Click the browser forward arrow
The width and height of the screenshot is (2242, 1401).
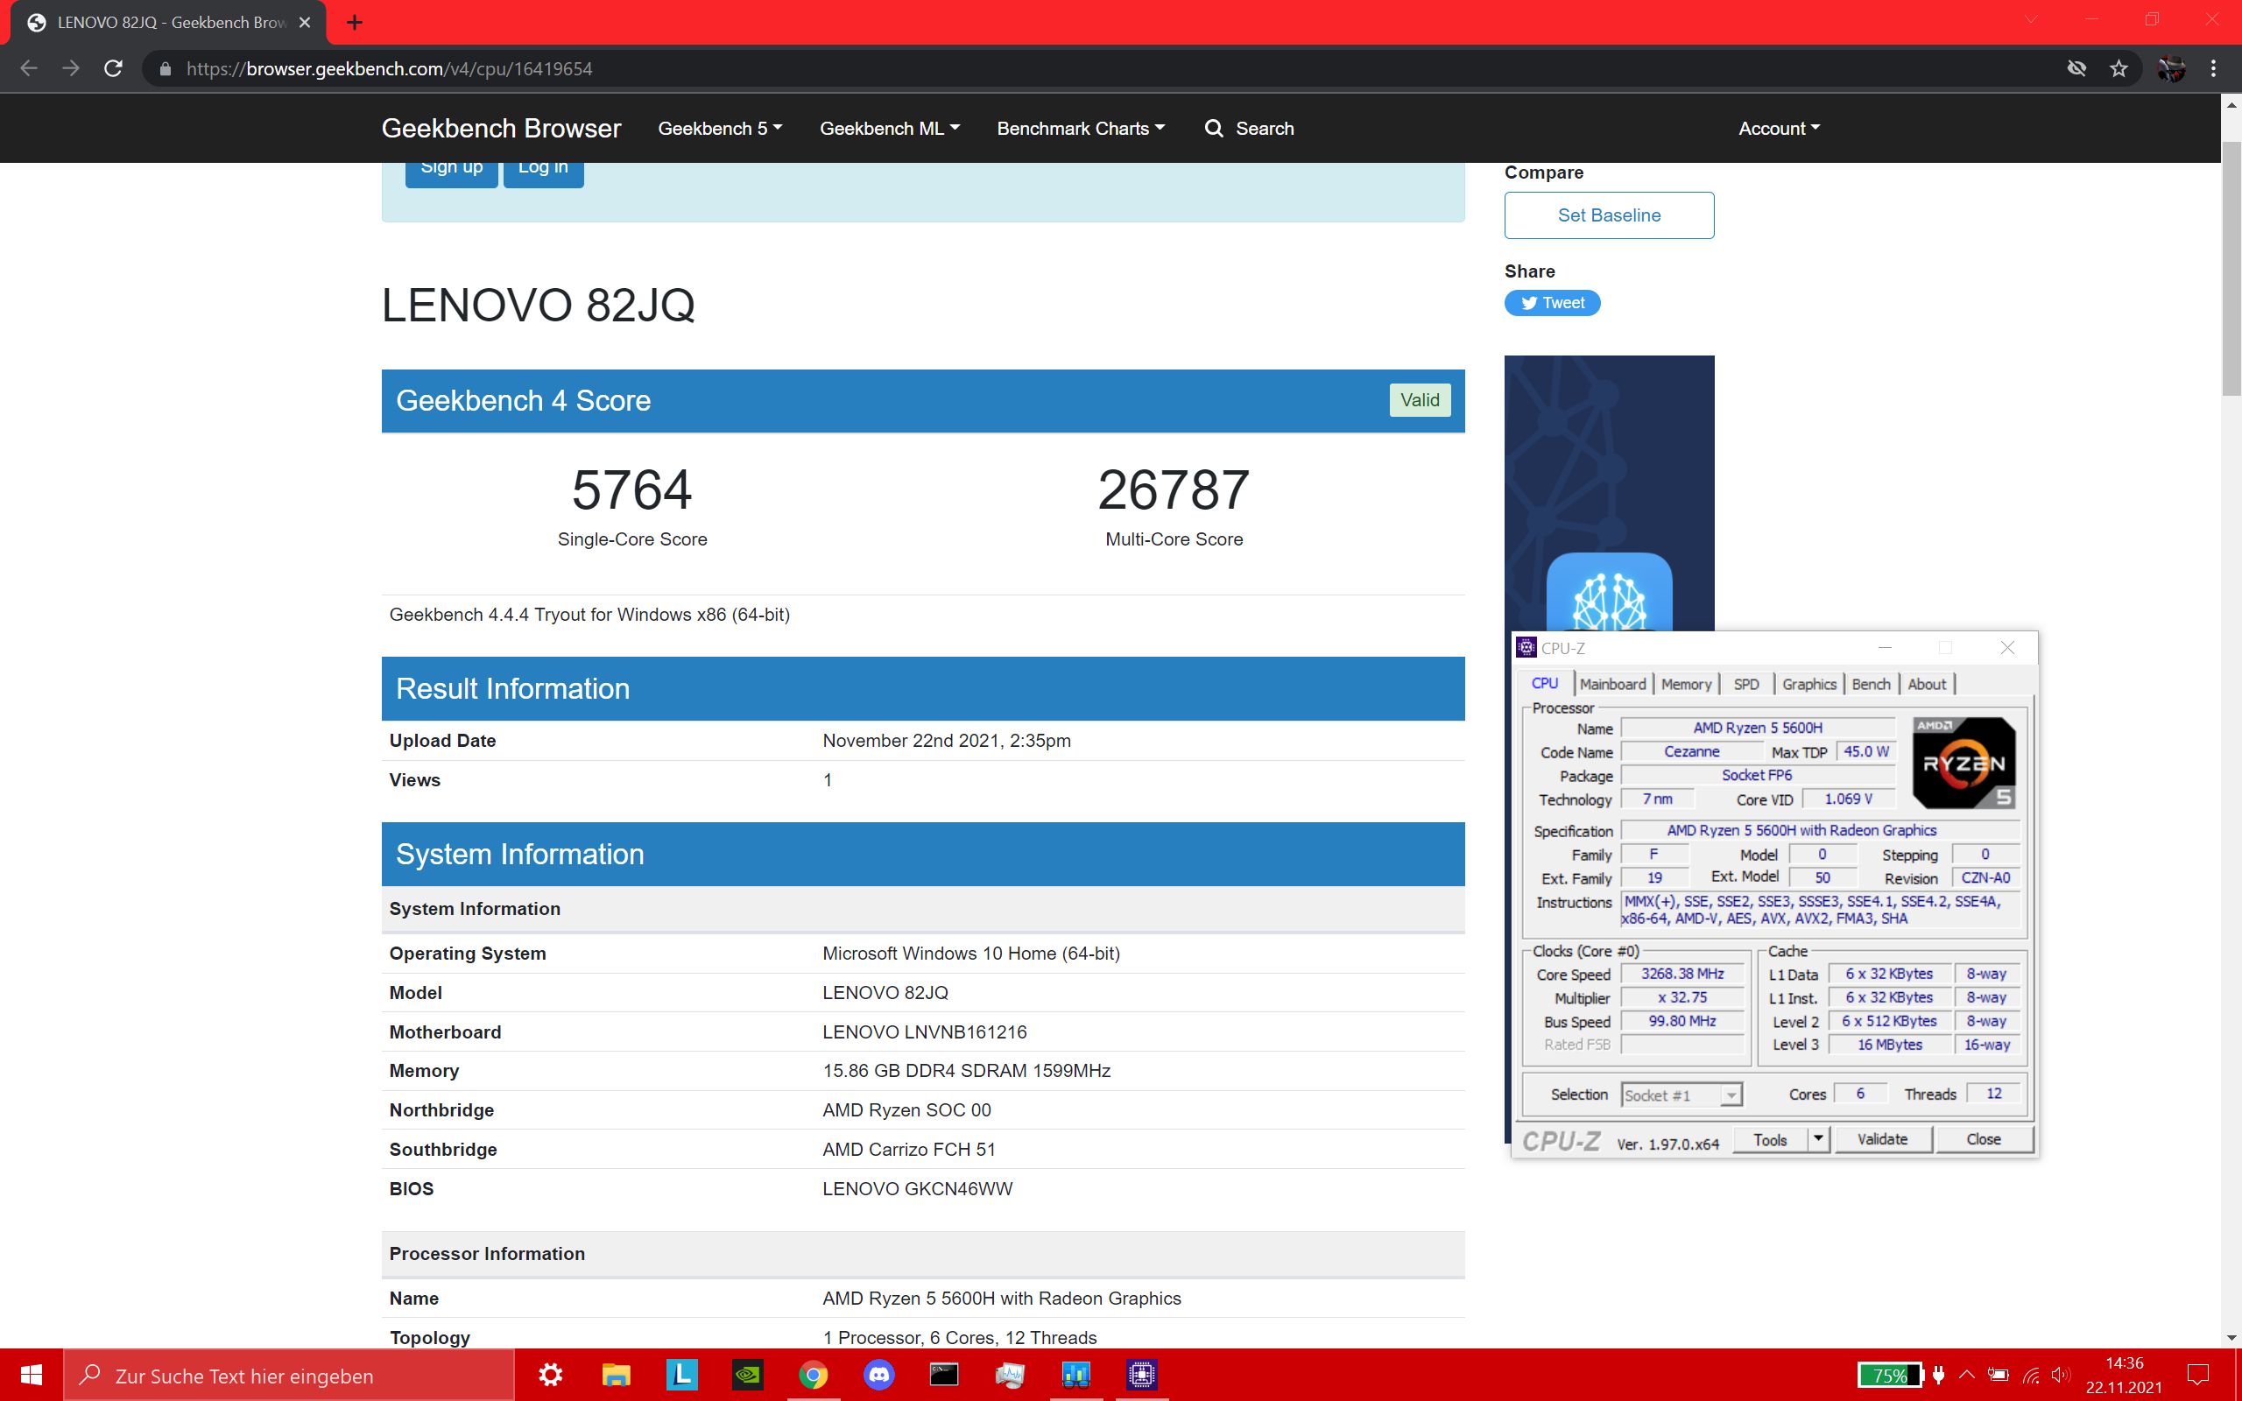click(70, 68)
